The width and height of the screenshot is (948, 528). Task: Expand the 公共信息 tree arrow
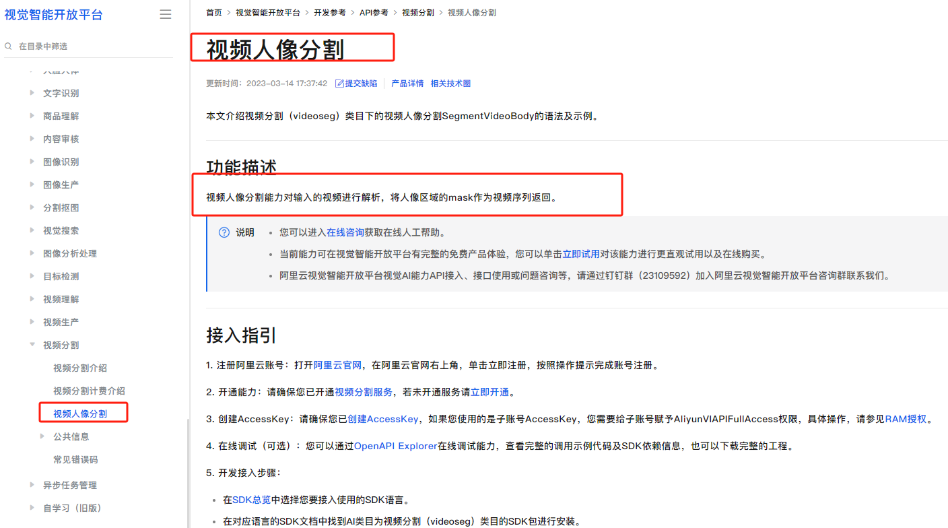pos(42,436)
